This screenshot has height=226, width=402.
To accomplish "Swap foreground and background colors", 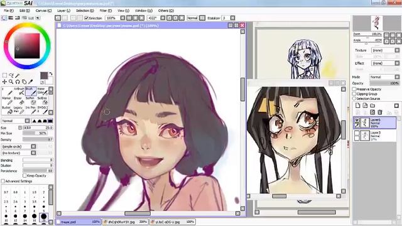I will pos(50,74).
